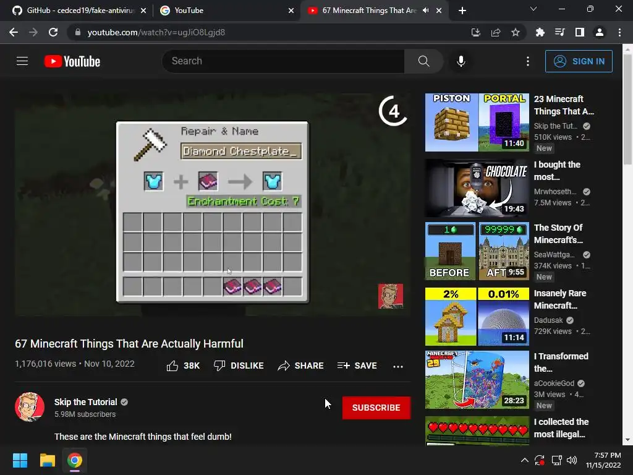Screen dimensions: 633x475
Task: Toggle the Chrome side panel
Action: coord(580,32)
